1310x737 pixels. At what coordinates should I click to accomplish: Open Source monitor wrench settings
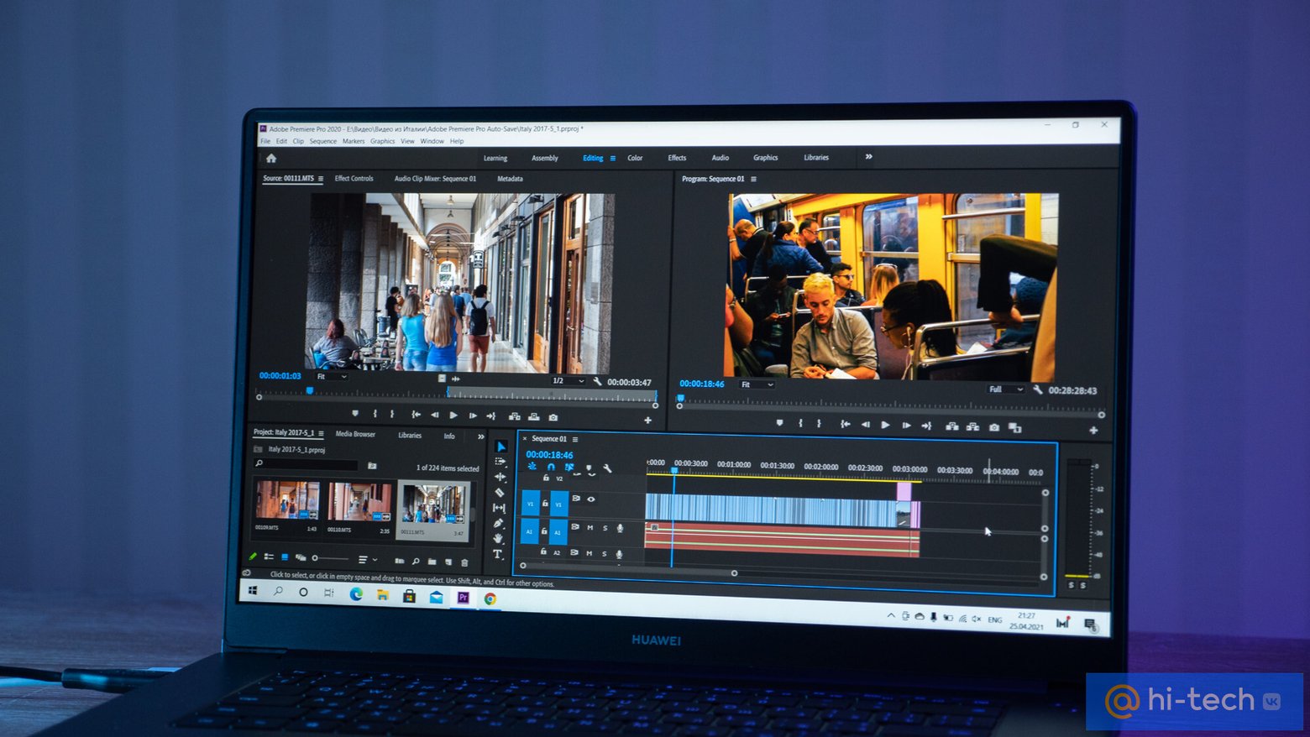pos(598,381)
